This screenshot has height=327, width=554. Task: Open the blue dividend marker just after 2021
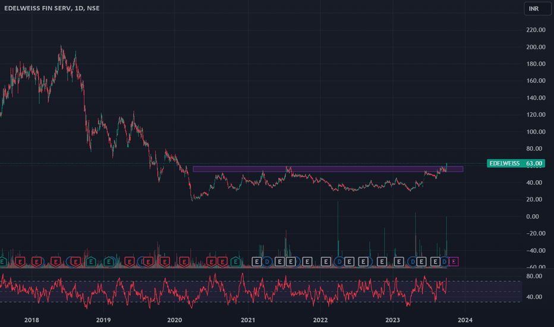click(267, 262)
